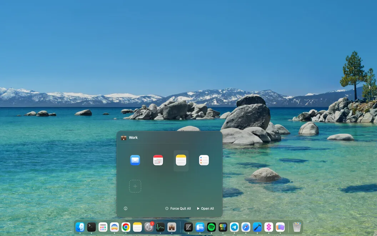Screen dimensions: 377x236
Task: Click the Work briefcase icon in the Dock
Action: 172,227
